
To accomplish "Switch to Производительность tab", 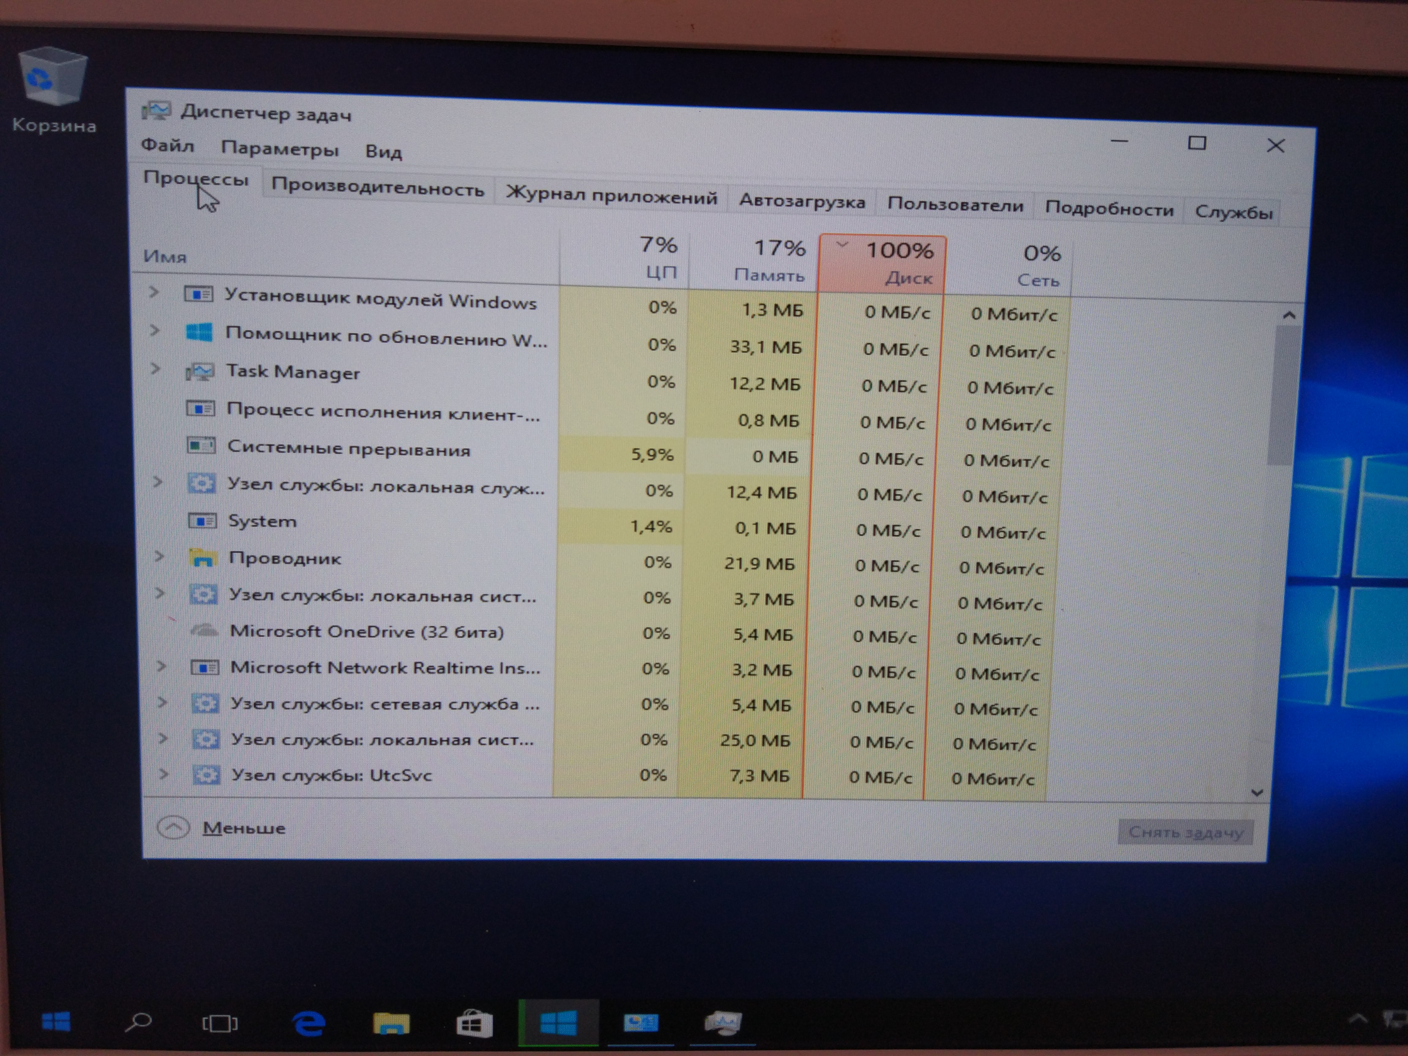I will click(x=377, y=187).
